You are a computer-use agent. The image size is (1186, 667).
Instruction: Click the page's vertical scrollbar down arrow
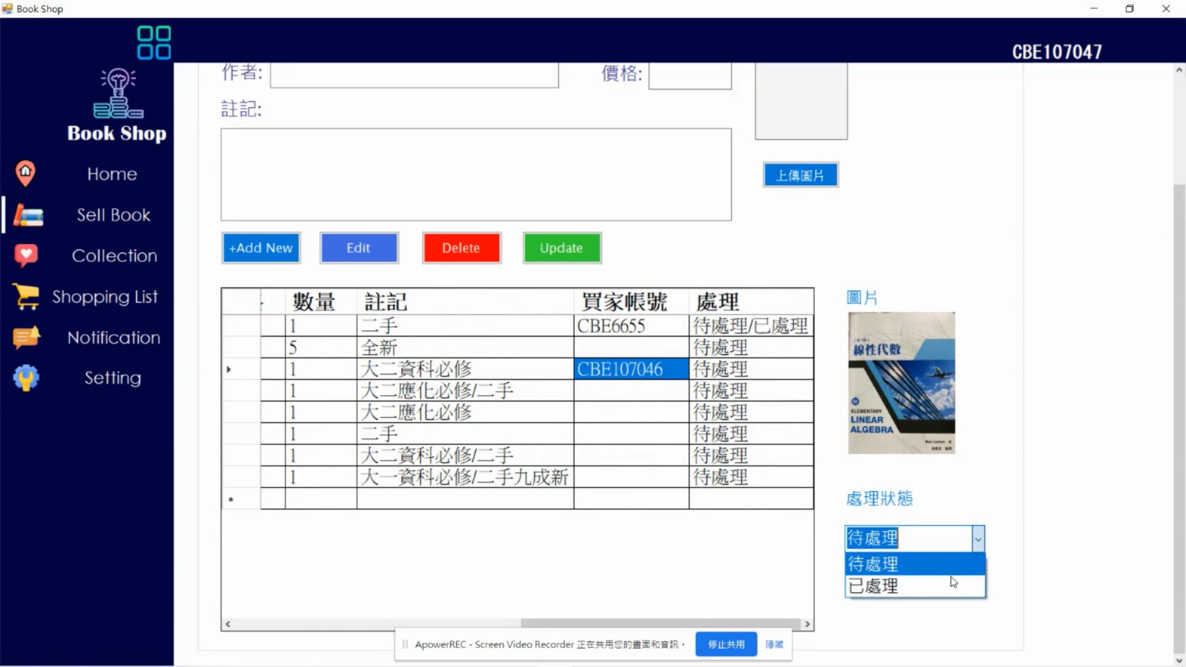(x=1179, y=660)
